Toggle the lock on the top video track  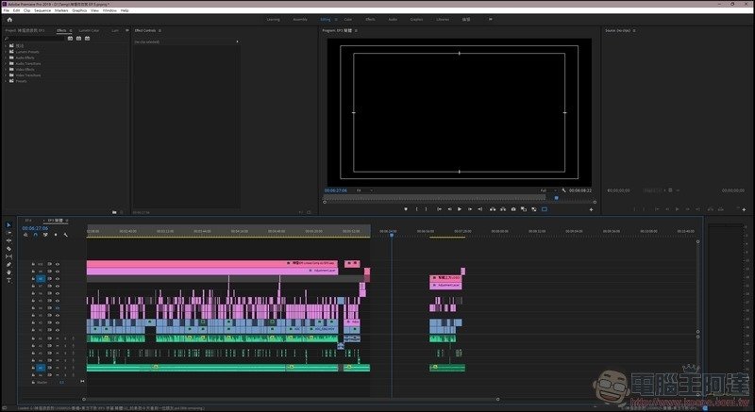point(33,264)
